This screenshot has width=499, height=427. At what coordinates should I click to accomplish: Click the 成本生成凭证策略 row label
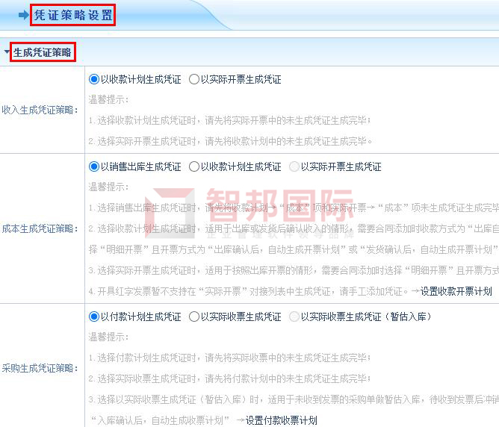pyautogui.click(x=40, y=228)
